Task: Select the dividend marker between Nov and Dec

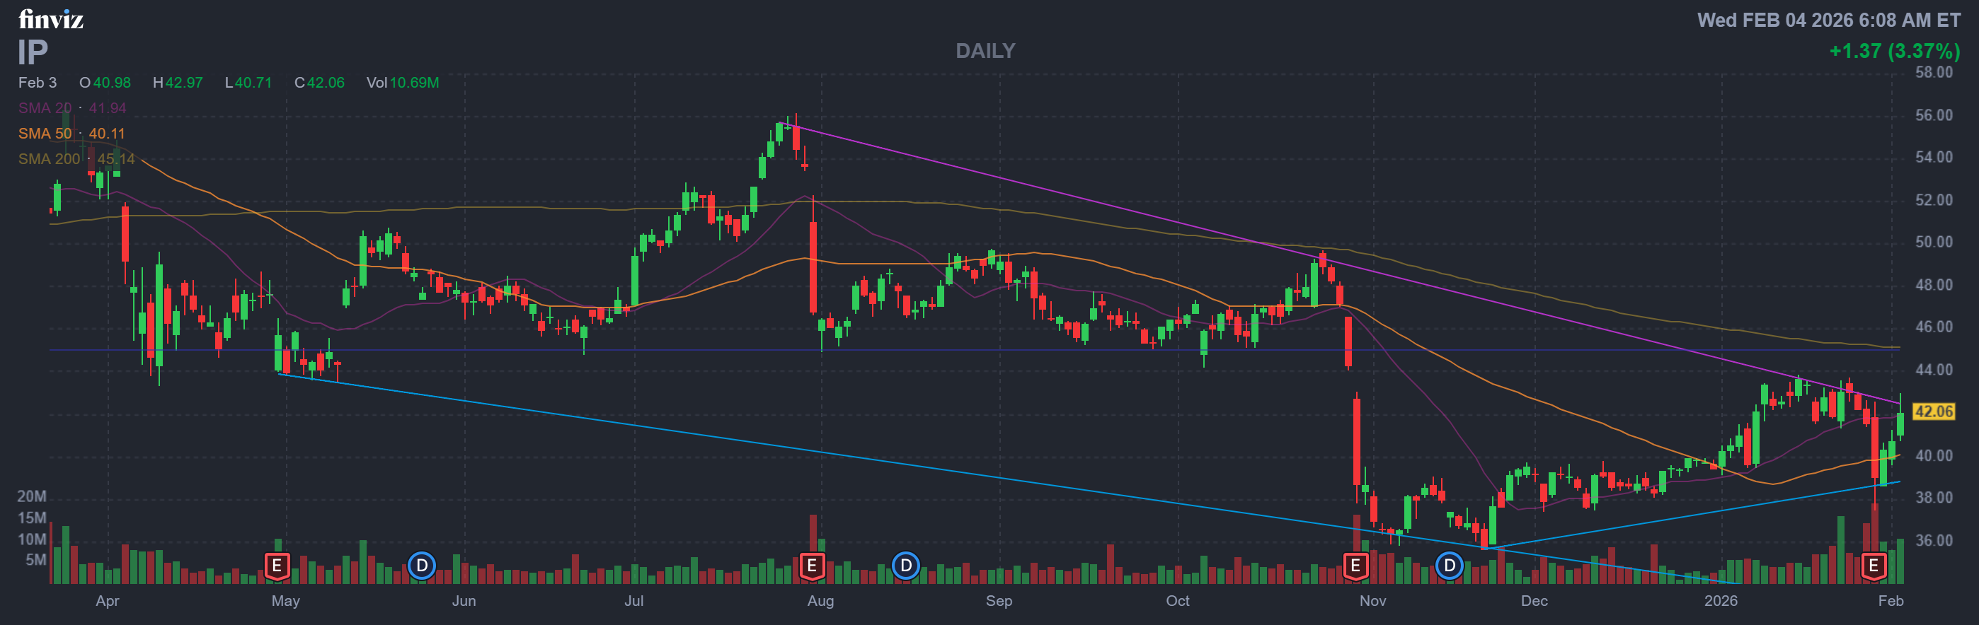Action: pyautogui.click(x=1449, y=566)
